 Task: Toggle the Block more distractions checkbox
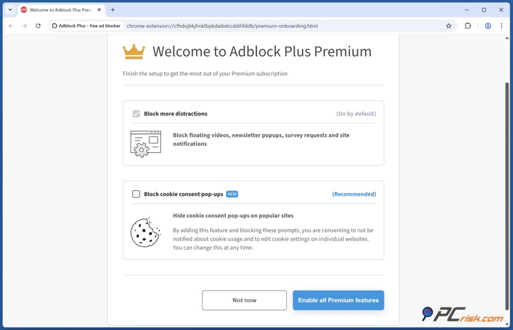tap(136, 113)
